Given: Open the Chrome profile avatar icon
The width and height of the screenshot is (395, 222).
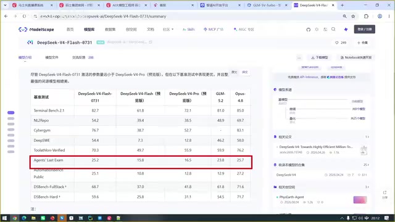Looking at the screenshot, I should tap(380, 16).
